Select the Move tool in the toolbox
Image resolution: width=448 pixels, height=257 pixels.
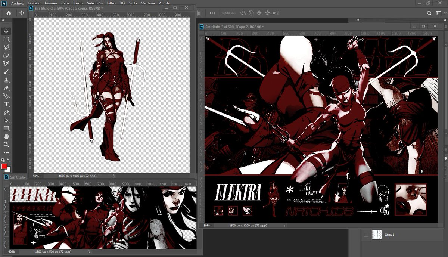(6, 31)
